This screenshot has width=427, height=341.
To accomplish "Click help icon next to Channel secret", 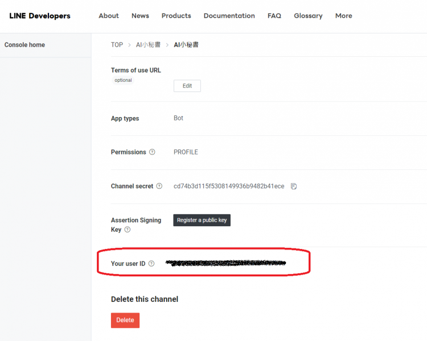I will pos(159,186).
